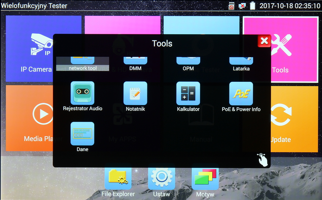Viewport: 322px width, 200px height.
Task: Tap the network disconnected status icon
Action: pyautogui.click(x=242, y=6)
